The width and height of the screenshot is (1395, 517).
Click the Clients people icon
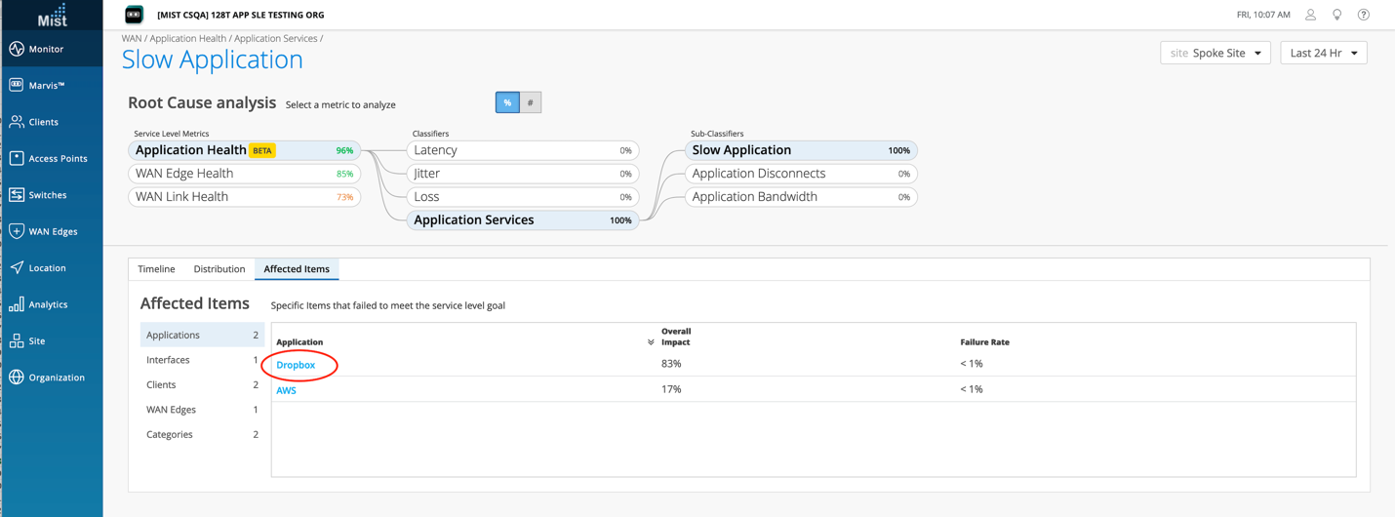(x=17, y=122)
